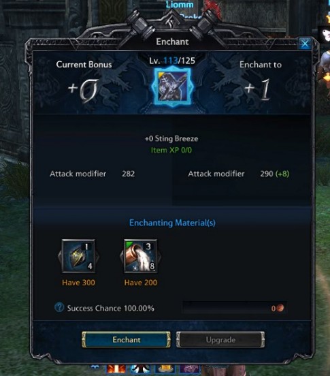Click the Enchanting Material(s) heading
Viewport: 330px width, 376px height.
pyautogui.click(x=172, y=223)
